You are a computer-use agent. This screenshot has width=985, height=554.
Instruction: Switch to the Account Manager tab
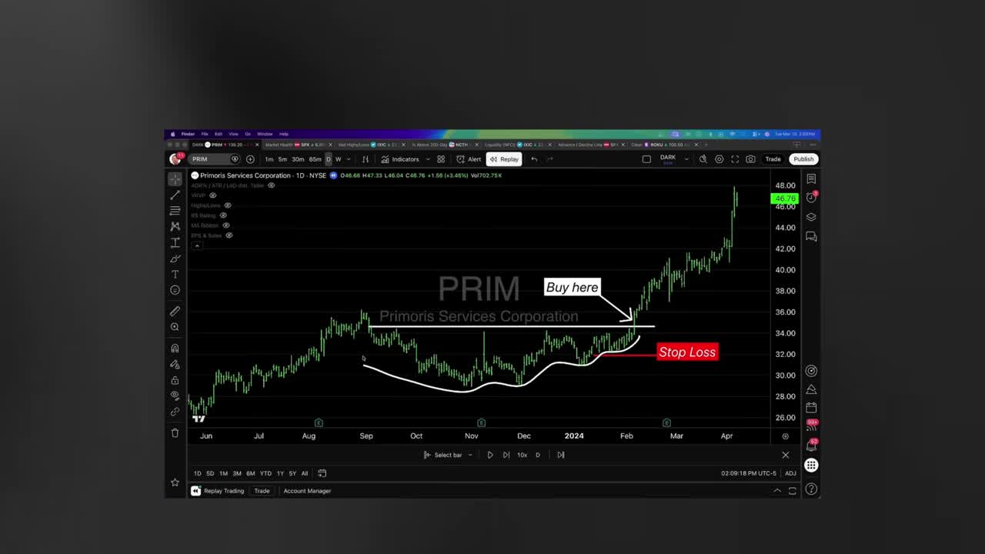tap(307, 490)
